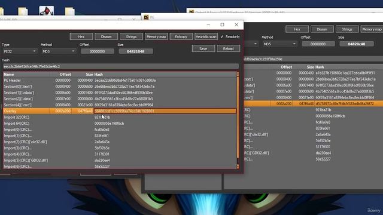Select the Import(3)(CRC) row
Image resolution: width=383 pixels, height=215 pixels.
pyautogui.click(x=120, y=148)
